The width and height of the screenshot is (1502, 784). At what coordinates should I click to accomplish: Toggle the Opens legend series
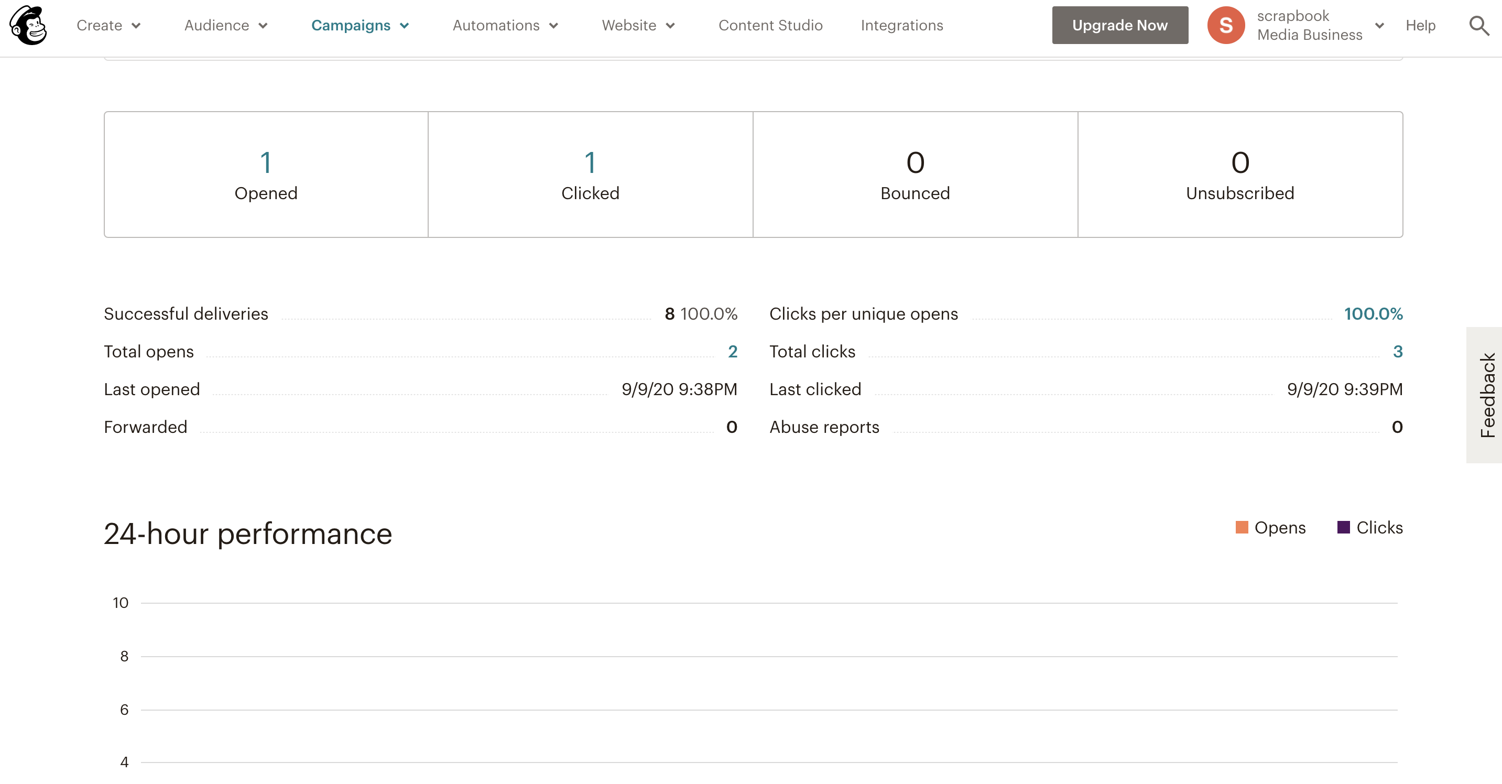coord(1270,528)
